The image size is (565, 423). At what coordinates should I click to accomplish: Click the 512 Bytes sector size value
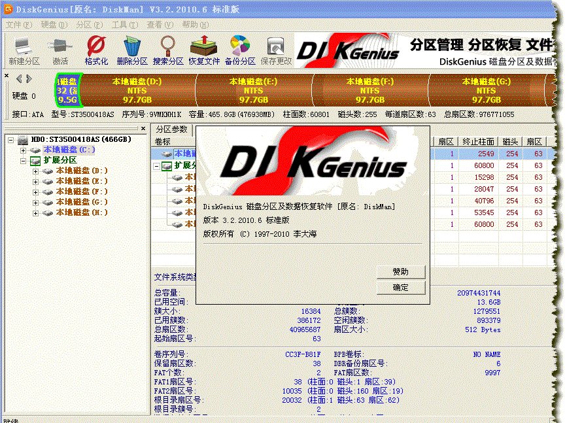click(x=483, y=330)
